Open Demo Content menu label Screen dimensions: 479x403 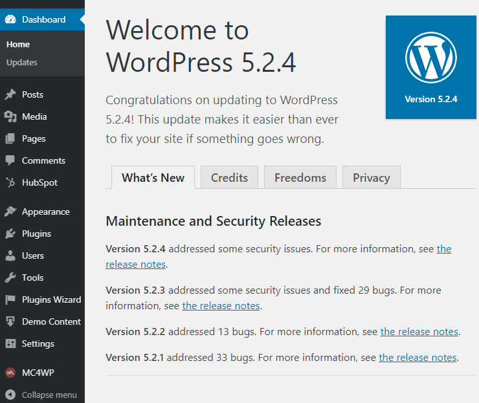51,321
